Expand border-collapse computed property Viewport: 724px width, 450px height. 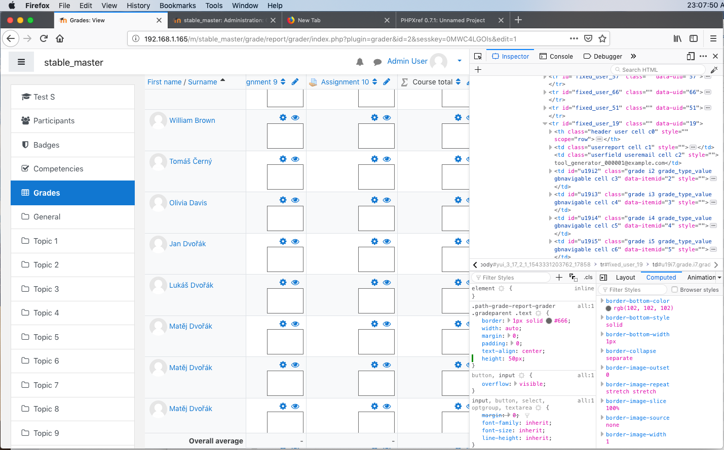pyautogui.click(x=602, y=351)
